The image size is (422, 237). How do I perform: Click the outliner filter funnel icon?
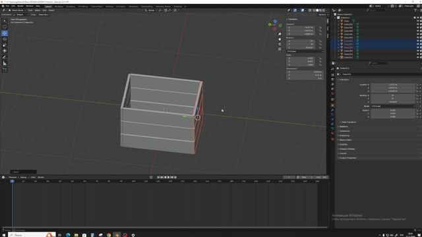pos(416,11)
